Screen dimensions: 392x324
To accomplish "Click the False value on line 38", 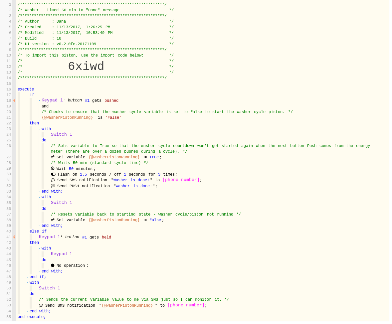I will pyautogui.click(x=155, y=220).
